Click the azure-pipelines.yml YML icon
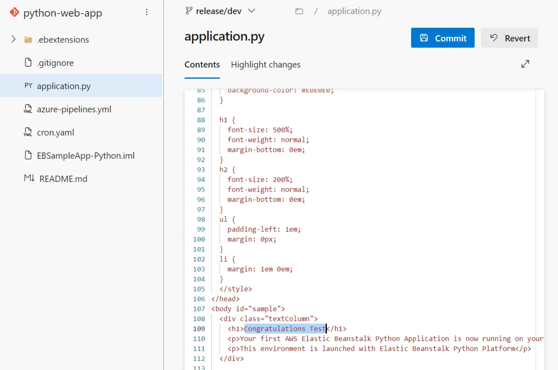 tap(28, 109)
